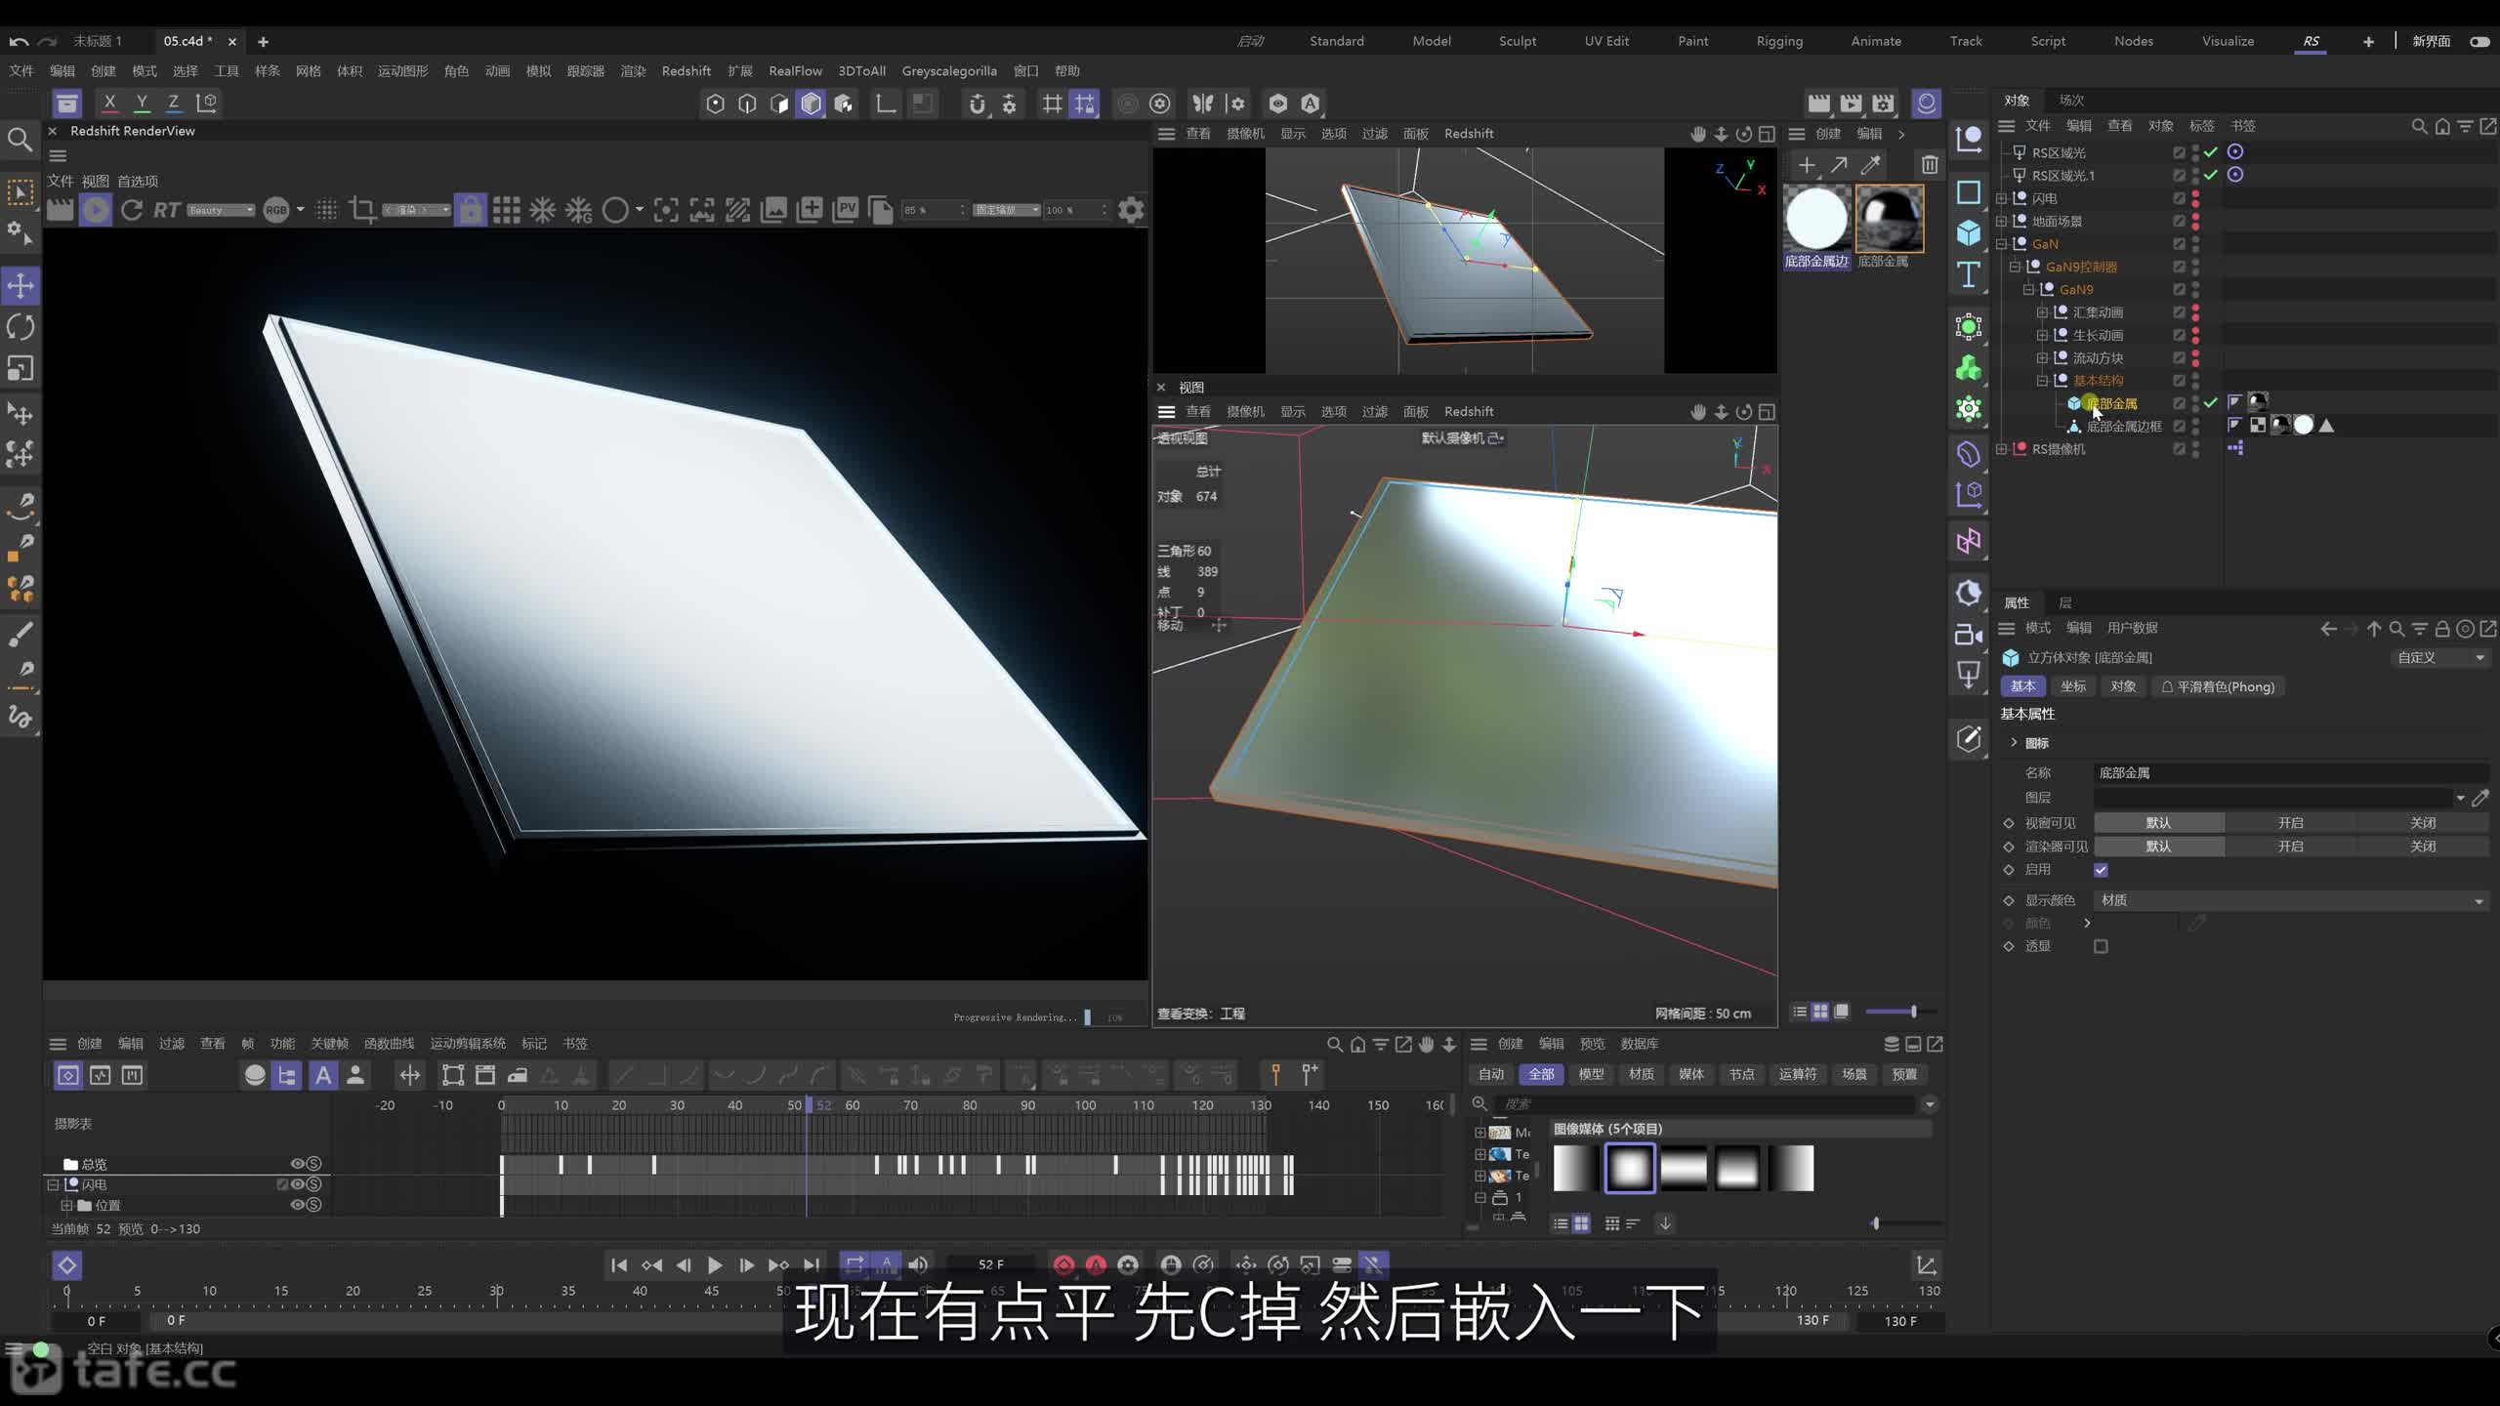Select the 材质 filter in asset browser

point(1641,1074)
